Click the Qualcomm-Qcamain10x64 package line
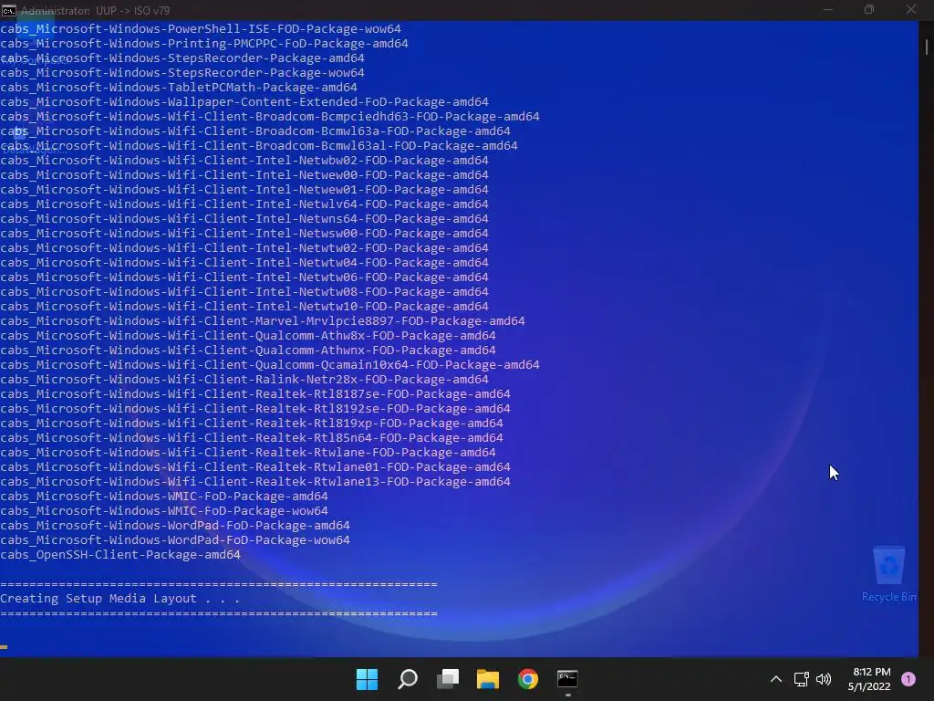This screenshot has width=934, height=701. click(270, 365)
